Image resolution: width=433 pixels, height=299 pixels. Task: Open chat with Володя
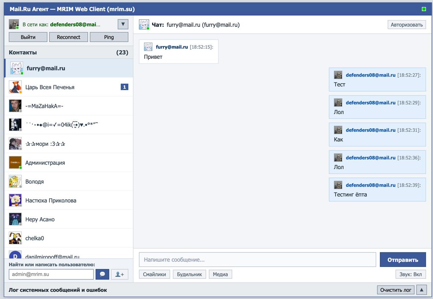(x=69, y=182)
